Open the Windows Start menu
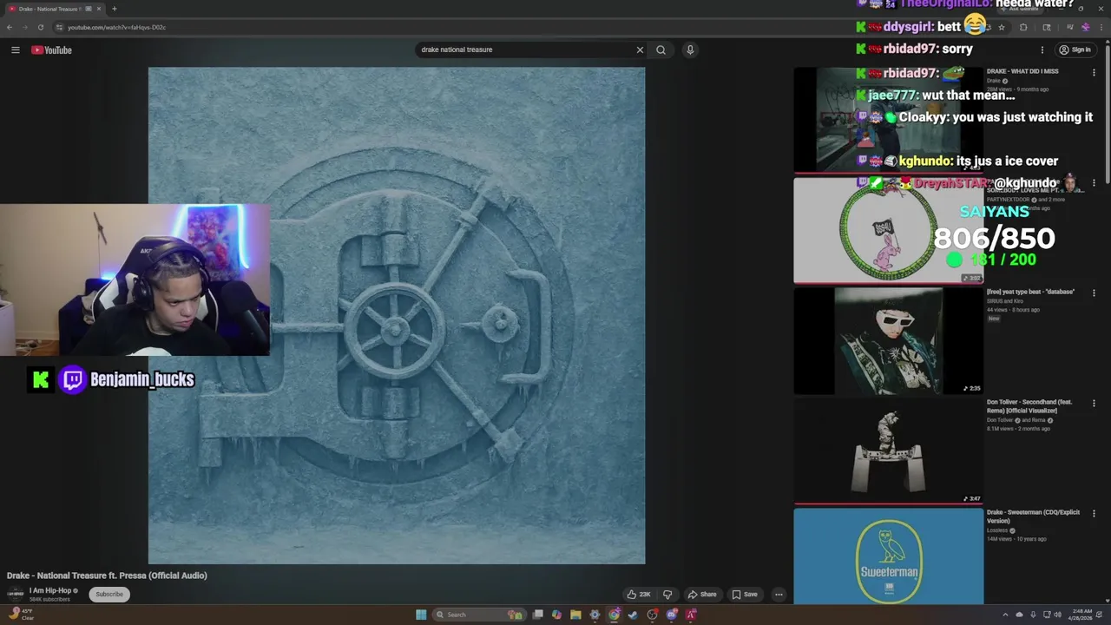This screenshot has width=1111, height=625. coord(421,615)
